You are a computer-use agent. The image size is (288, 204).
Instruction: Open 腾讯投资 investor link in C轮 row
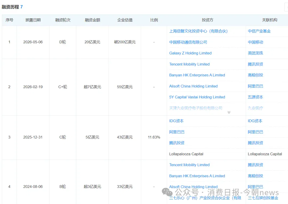tap(177, 143)
